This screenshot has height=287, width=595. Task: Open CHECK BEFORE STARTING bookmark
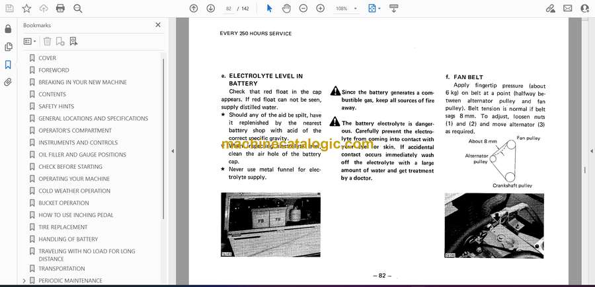pos(70,167)
